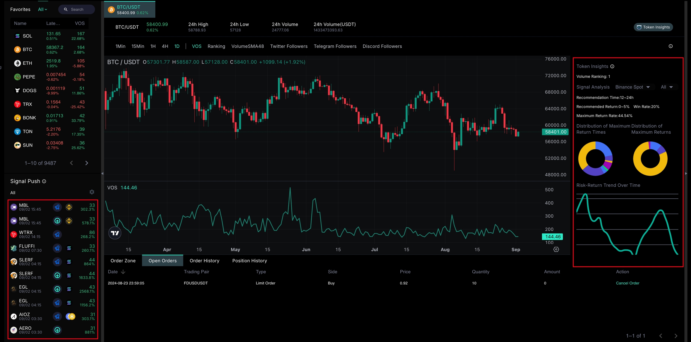Click info icon beside Token Insights heading
691x342 pixels.
pos(612,67)
